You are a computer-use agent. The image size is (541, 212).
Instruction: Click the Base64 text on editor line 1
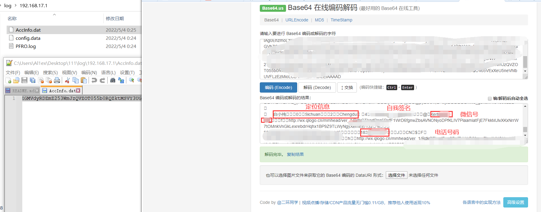82,98
